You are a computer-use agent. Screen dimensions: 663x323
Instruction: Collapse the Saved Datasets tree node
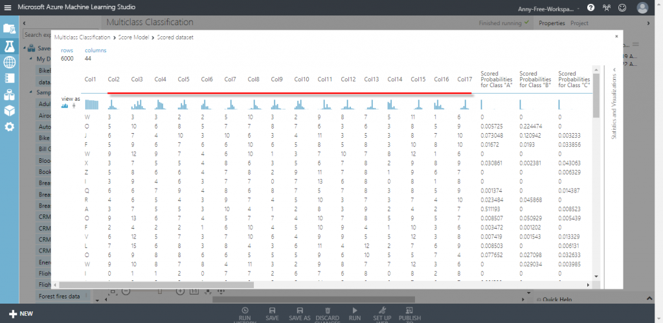[25, 48]
